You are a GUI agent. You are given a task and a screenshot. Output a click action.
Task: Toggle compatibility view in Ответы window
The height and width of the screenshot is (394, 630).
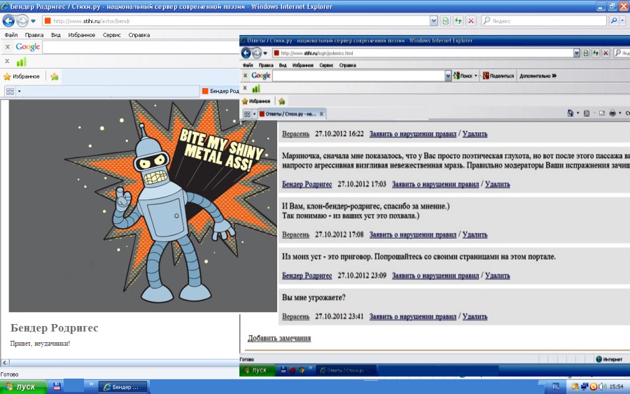point(586,53)
